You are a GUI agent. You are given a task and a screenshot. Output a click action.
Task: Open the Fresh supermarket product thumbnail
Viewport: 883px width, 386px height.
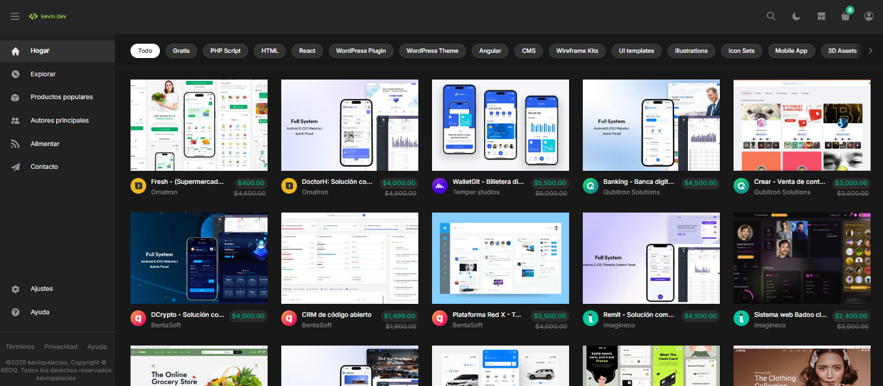(x=199, y=125)
